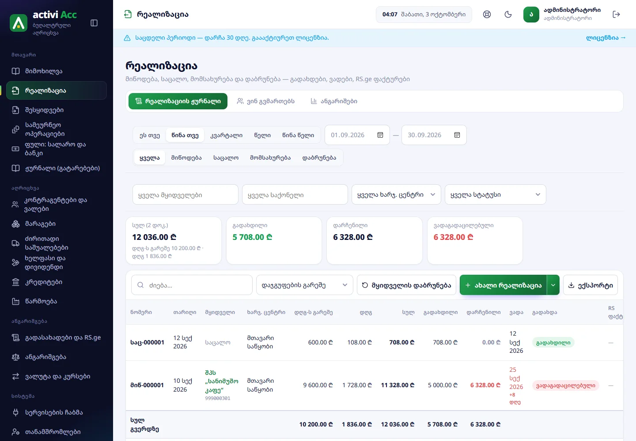Click the ძიება search field
This screenshot has height=441, width=636.
click(192, 285)
